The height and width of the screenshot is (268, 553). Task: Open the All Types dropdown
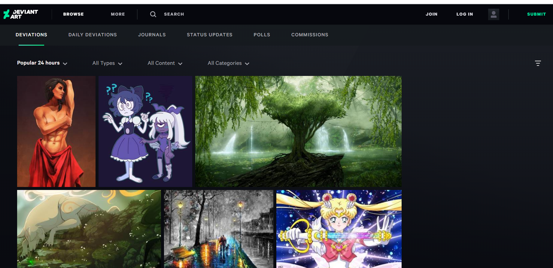(107, 63)
